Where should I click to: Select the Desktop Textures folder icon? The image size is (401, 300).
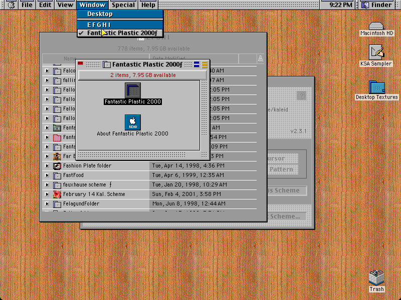tap(377, 87)
